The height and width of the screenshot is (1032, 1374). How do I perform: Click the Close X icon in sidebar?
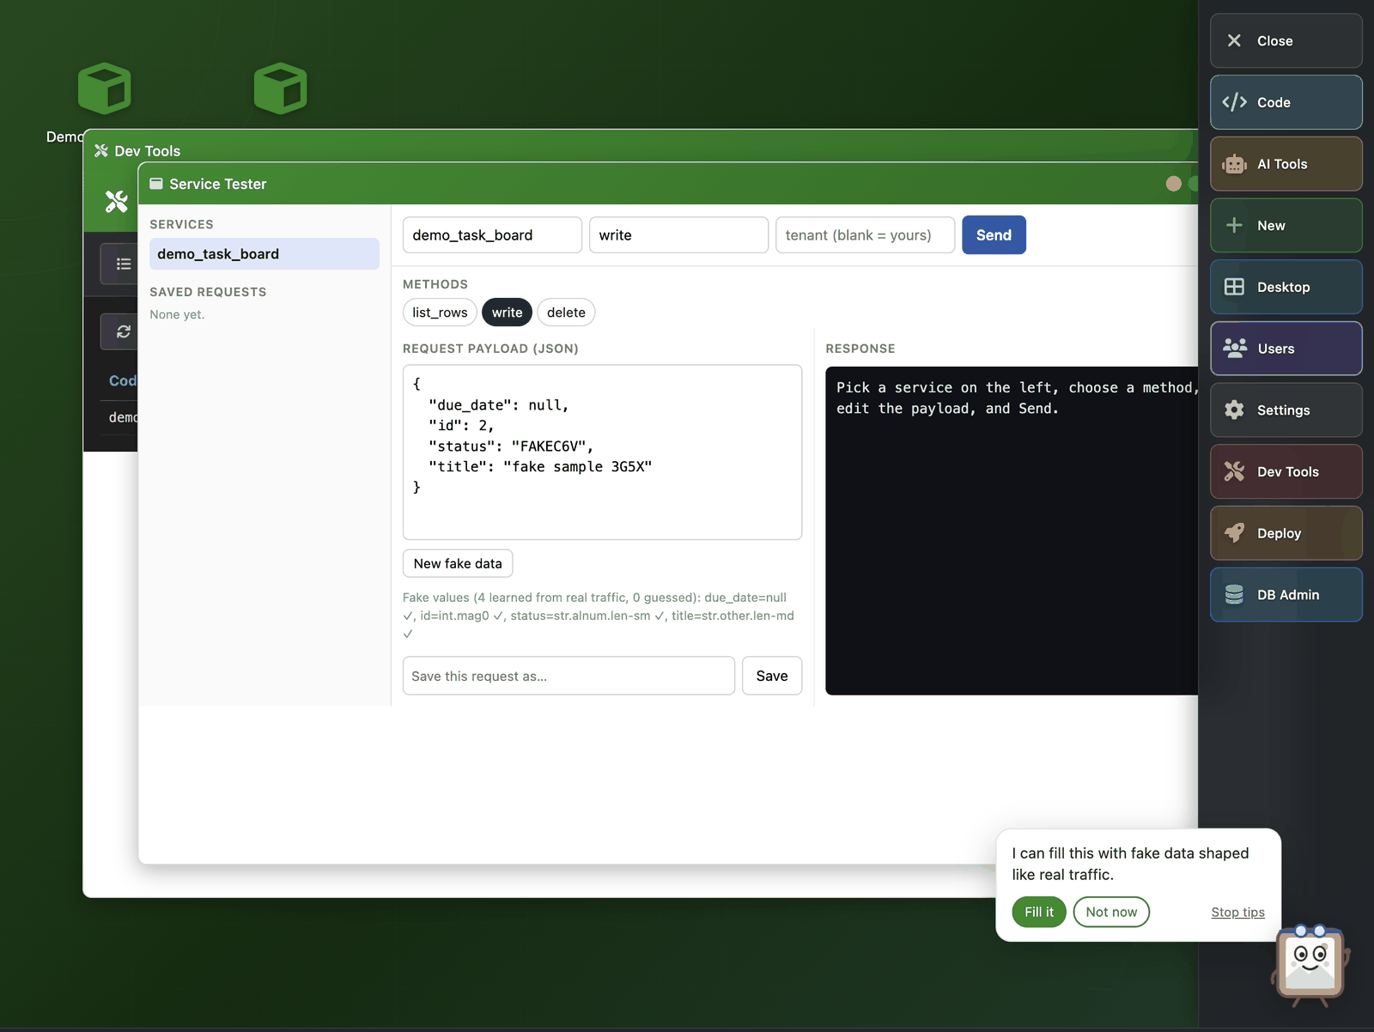pyautogui.click(x=1234, y=40)
